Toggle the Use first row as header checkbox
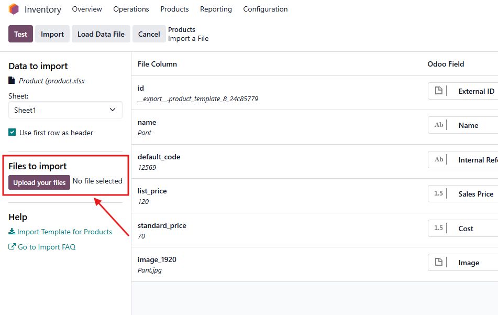Screen dimensions: 498x315 13,133
